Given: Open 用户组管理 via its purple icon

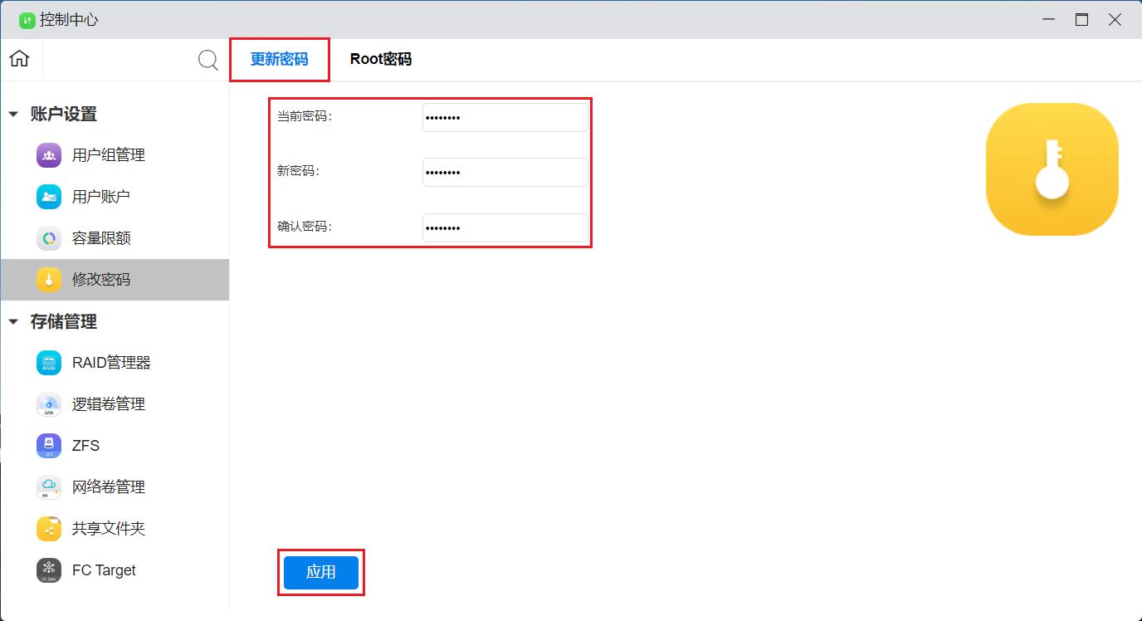Looking at the screenshot, I should (49, 155).
